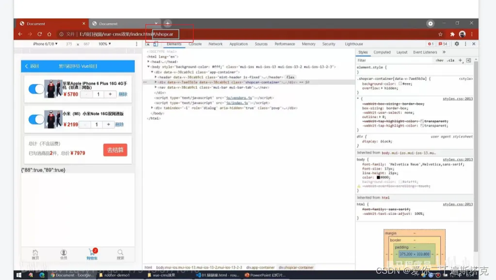Click the issues count badge 54
This screenshot has height=280, width=496.
coord(443,44)
